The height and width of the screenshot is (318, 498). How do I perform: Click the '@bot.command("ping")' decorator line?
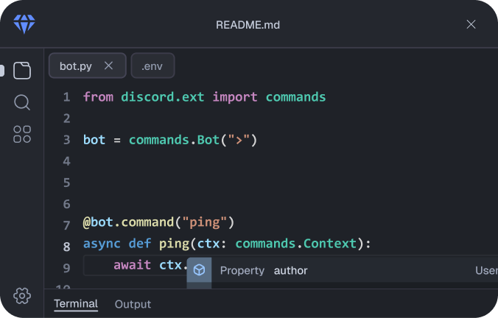[x=159, y=222]
